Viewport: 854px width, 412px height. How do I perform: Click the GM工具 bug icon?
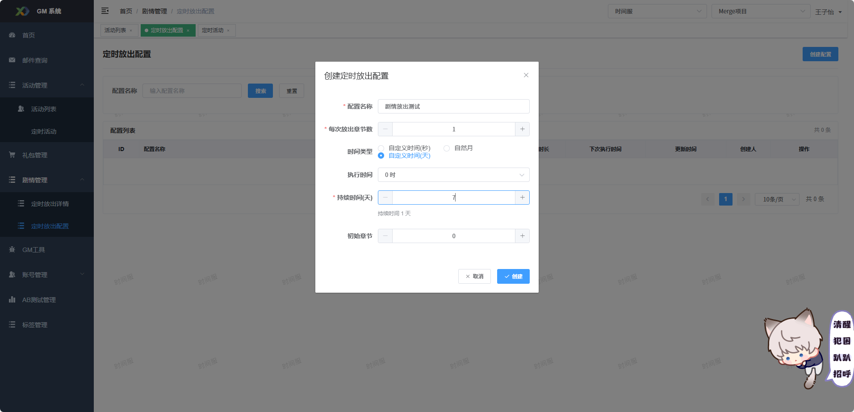12,249
